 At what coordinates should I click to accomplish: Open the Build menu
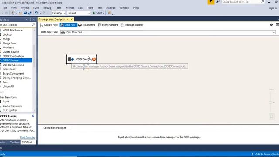(x=36, y=8)
